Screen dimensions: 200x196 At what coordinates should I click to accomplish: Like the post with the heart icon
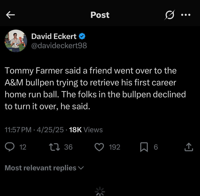pyautogui.click(x=99, y=147)
